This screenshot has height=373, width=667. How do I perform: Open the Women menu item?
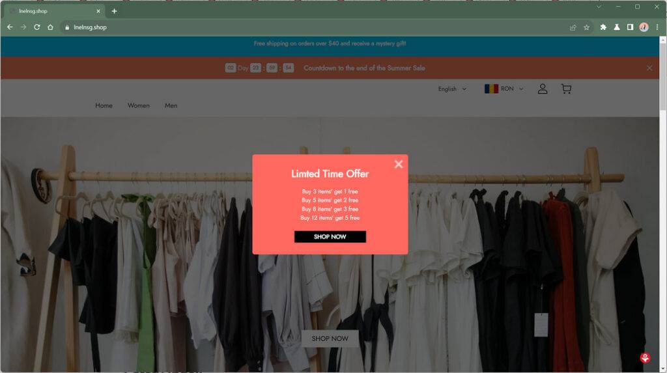[139, 105]
